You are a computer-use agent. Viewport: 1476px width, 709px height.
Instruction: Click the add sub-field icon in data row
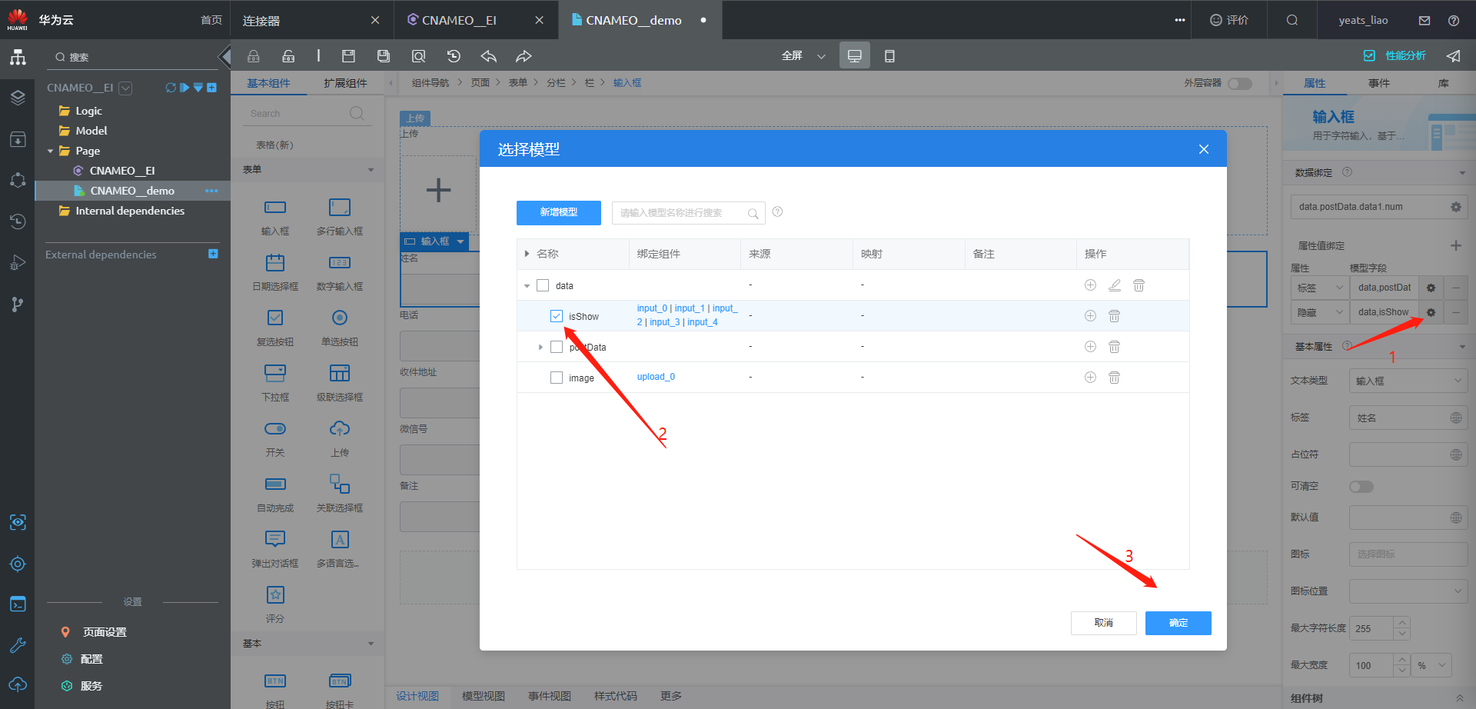pyautogui.click(x=1090, y=285)
